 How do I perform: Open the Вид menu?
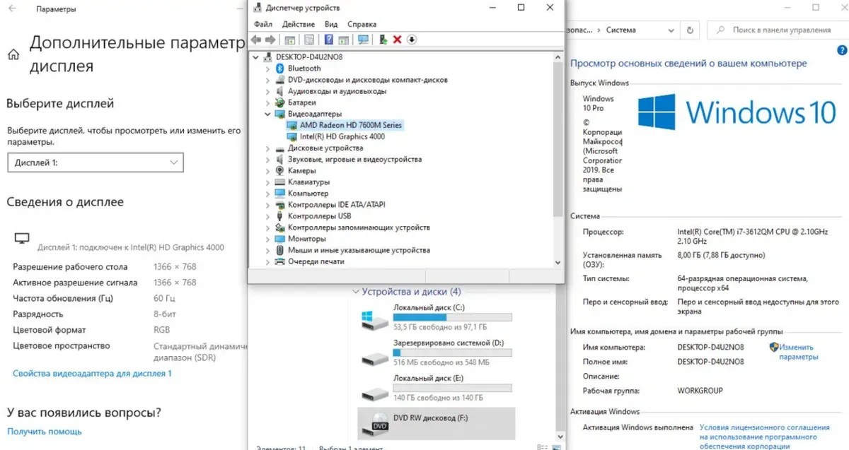click(x=331, y=24)
